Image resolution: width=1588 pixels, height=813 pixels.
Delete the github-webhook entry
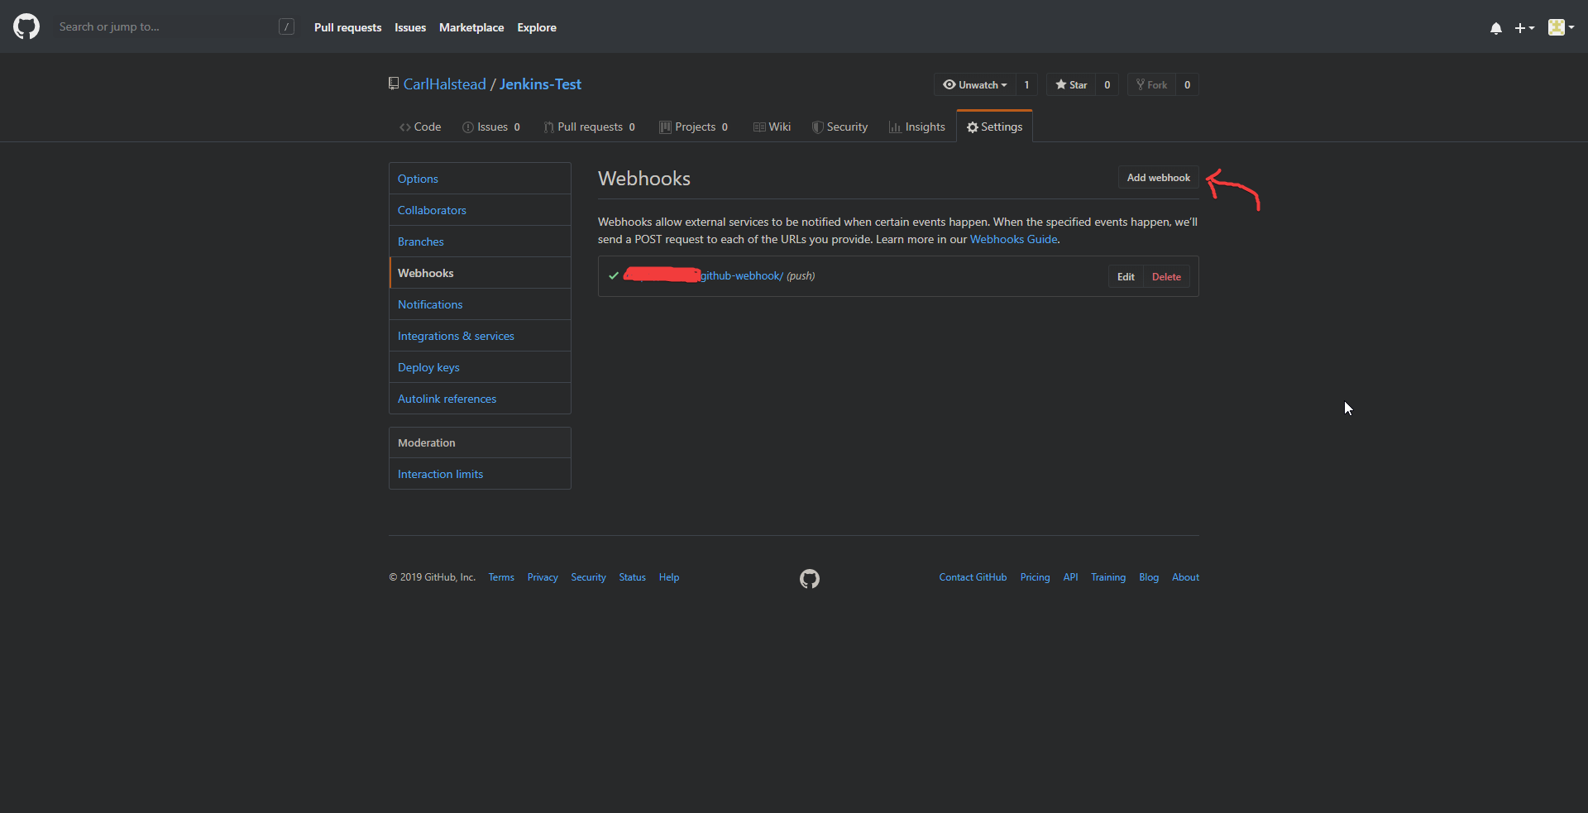1166,277
